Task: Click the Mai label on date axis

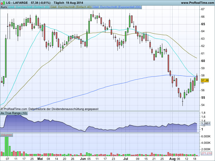Action: pos(40,159)
